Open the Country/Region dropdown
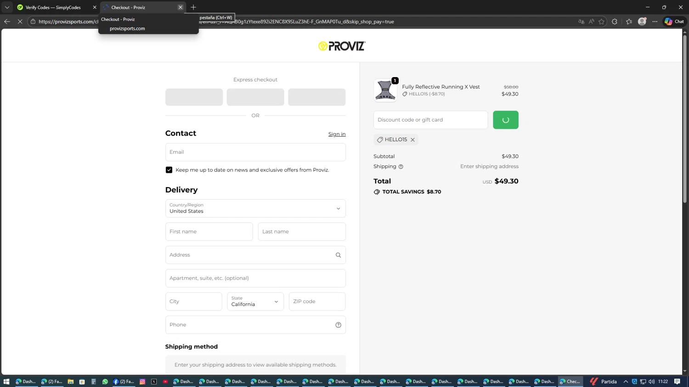689x387 pixels. (255, 208)
